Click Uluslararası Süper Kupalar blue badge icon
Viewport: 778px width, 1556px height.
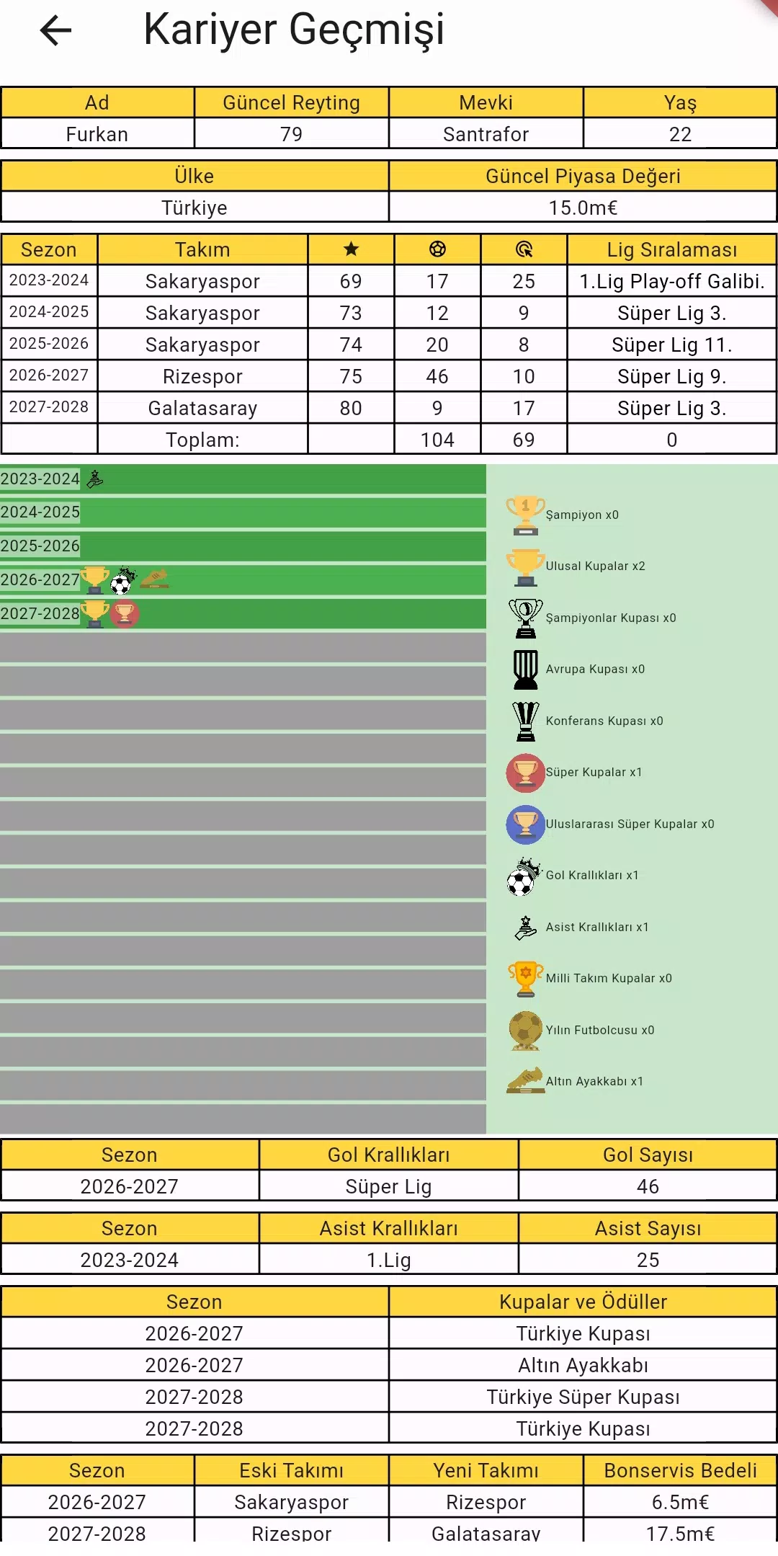[x=525, y=824]
